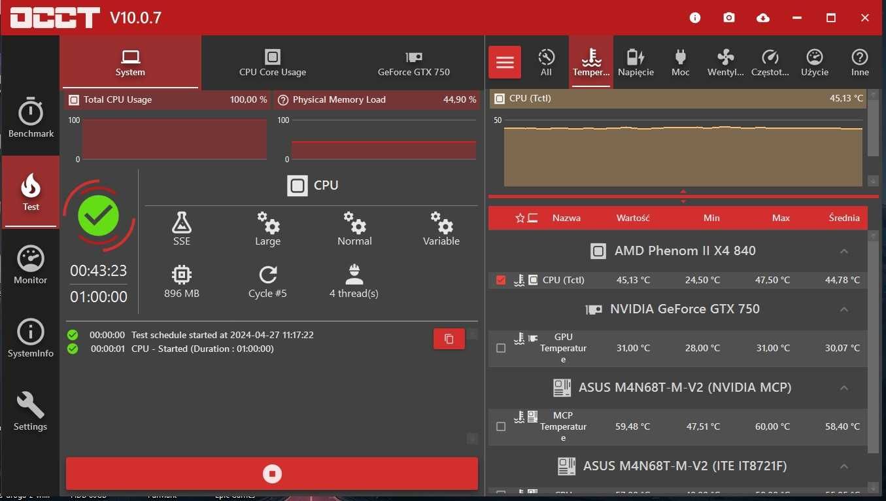Show Inne other sensors
Viewport: 886px width, 501px height.
point(860,63)
